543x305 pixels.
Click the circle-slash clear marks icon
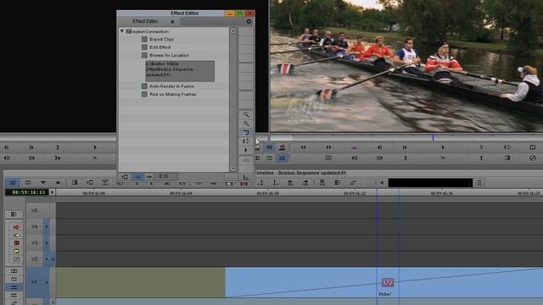[x=532, y=158]
